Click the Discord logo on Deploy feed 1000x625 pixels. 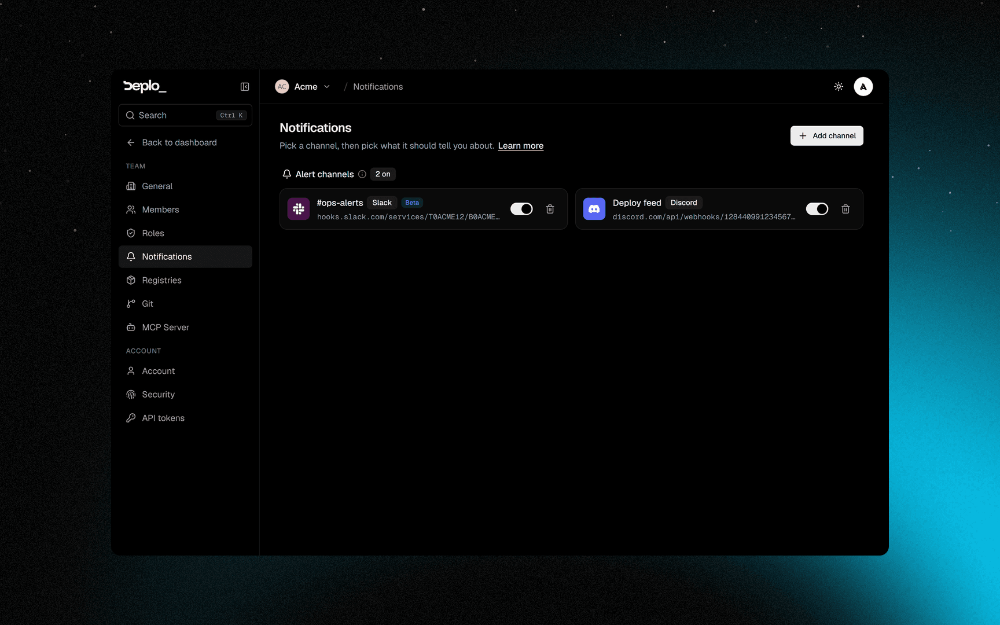594,209
